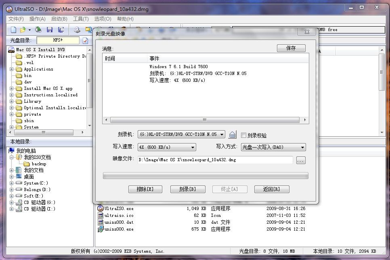The width and height of the screenshot is (390, 260).
Task: Click the "unins000.dat" file name
Action: point(119,222)
